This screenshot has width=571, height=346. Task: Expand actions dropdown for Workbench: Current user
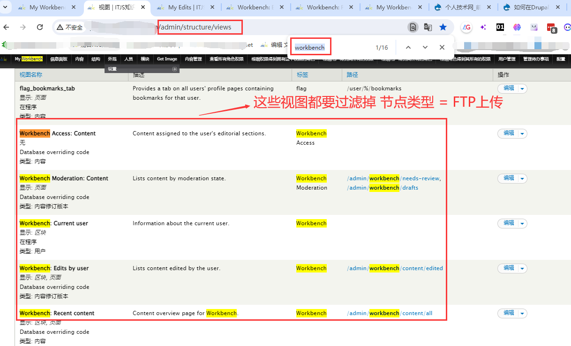(x=522, y=223)
